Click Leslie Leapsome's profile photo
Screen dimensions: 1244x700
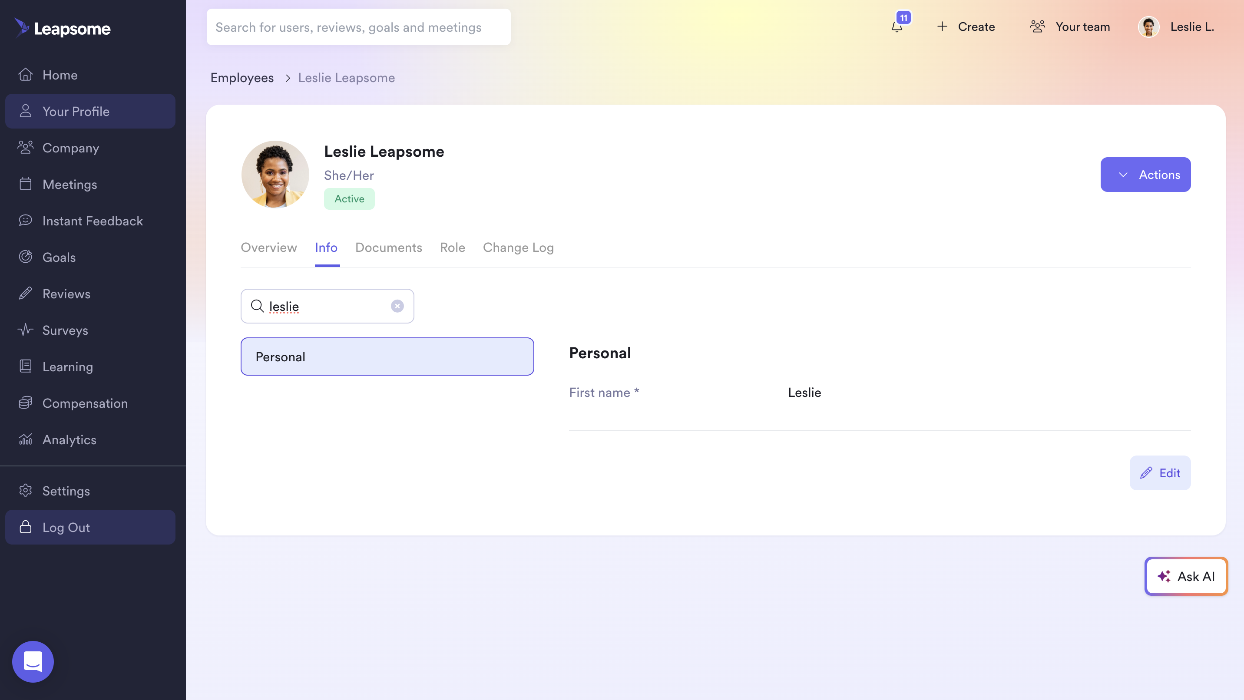click(x=275, y=174)
